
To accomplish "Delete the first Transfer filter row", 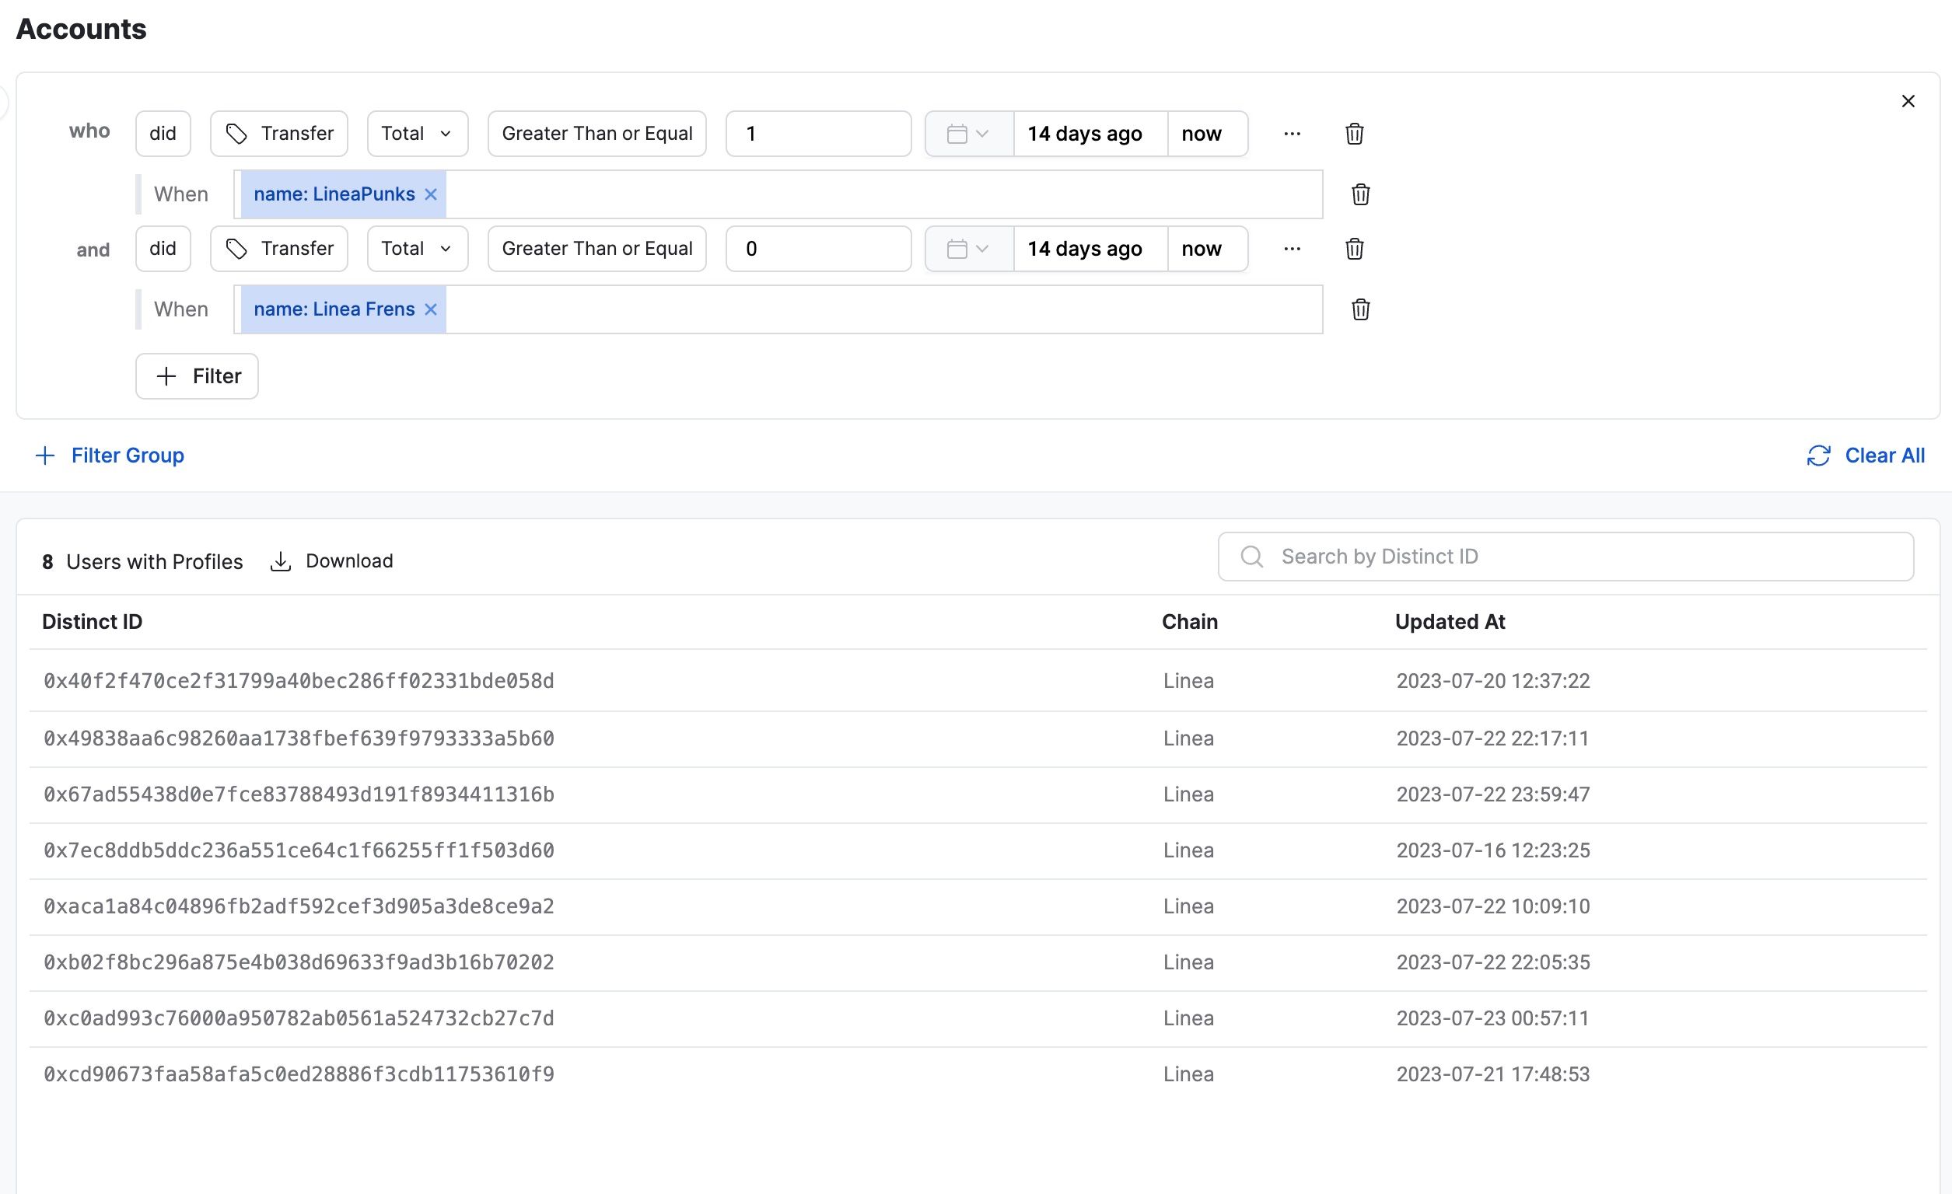I will point(1354,134).
